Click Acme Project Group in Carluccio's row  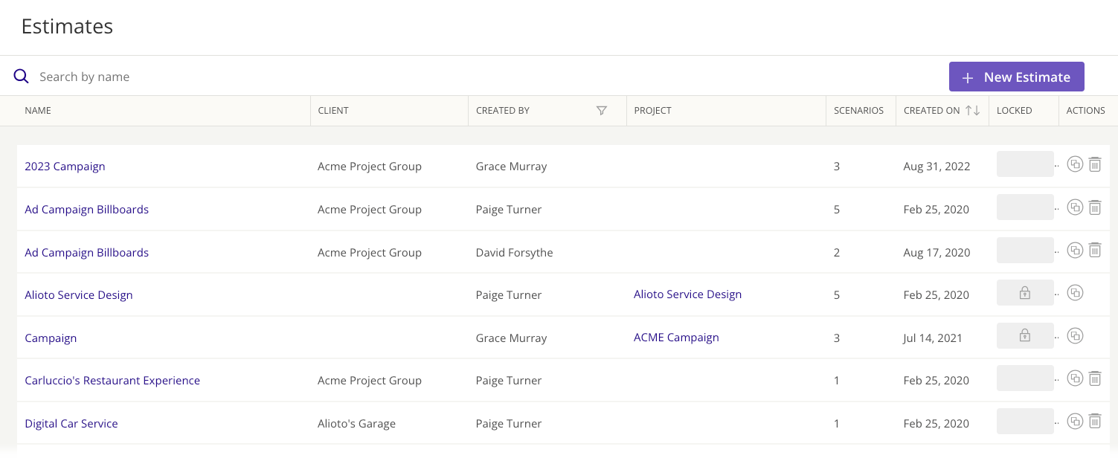pos(369,381)
